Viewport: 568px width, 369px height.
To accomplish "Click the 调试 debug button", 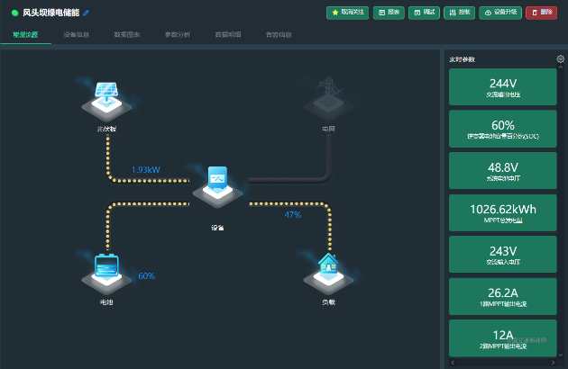I will (x=424, y=13).
